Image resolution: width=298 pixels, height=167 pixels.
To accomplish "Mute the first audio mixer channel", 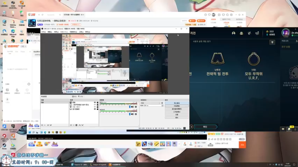I will [133, 107].
